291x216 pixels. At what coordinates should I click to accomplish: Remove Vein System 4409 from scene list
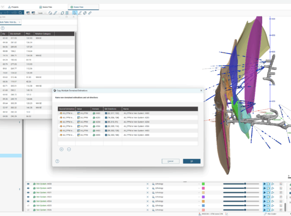148,188
